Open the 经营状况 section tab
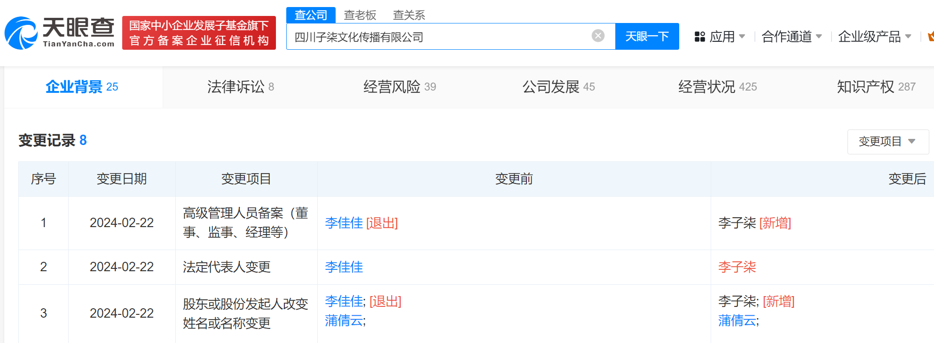Viewport: 934px width, 343px height. point(717,87)
